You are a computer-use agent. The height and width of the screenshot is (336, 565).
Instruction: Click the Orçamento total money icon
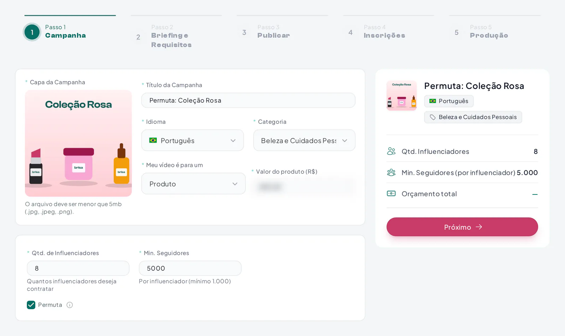pyautogui.click(x=391, y=194)
